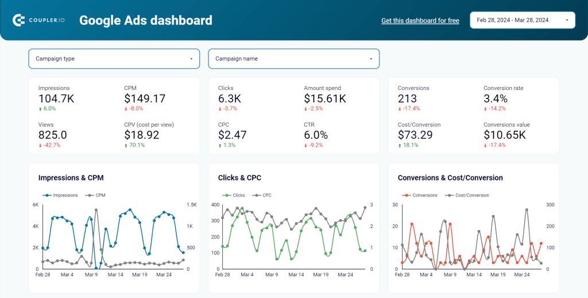Screen dimensions: 588x298
Task: Click the "Conversion rate" label
Action: (x=503, y=88)
